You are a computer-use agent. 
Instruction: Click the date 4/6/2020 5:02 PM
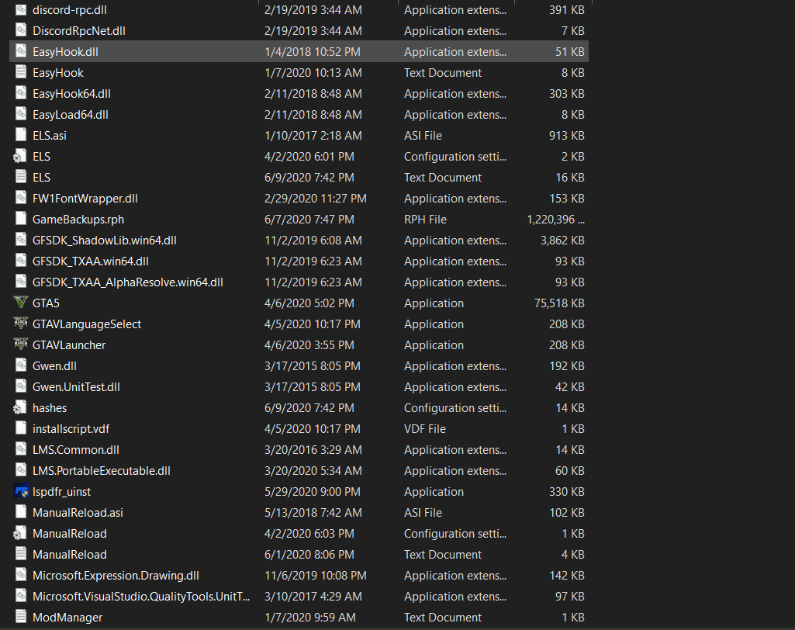pyautogui.click(x=309, y=303)
